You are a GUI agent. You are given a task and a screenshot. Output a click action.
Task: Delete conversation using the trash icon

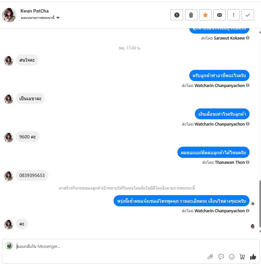tap(191, 15)
